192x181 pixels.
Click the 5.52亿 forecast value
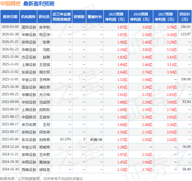(x=172, y=50)
